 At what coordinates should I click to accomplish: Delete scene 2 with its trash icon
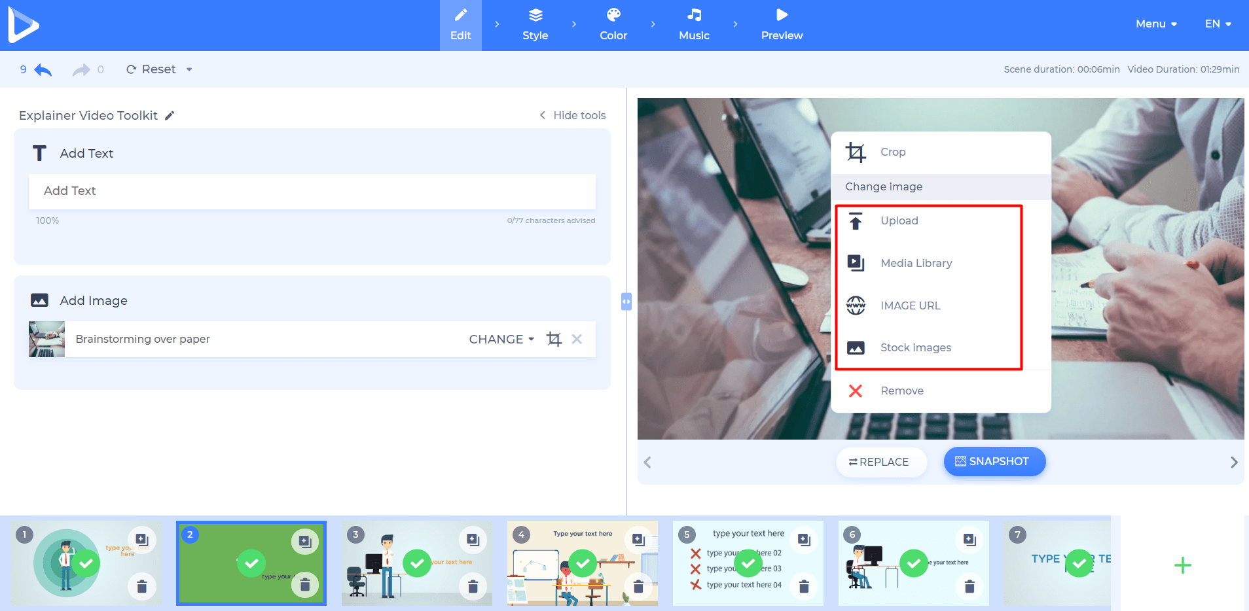click(305, 585)
